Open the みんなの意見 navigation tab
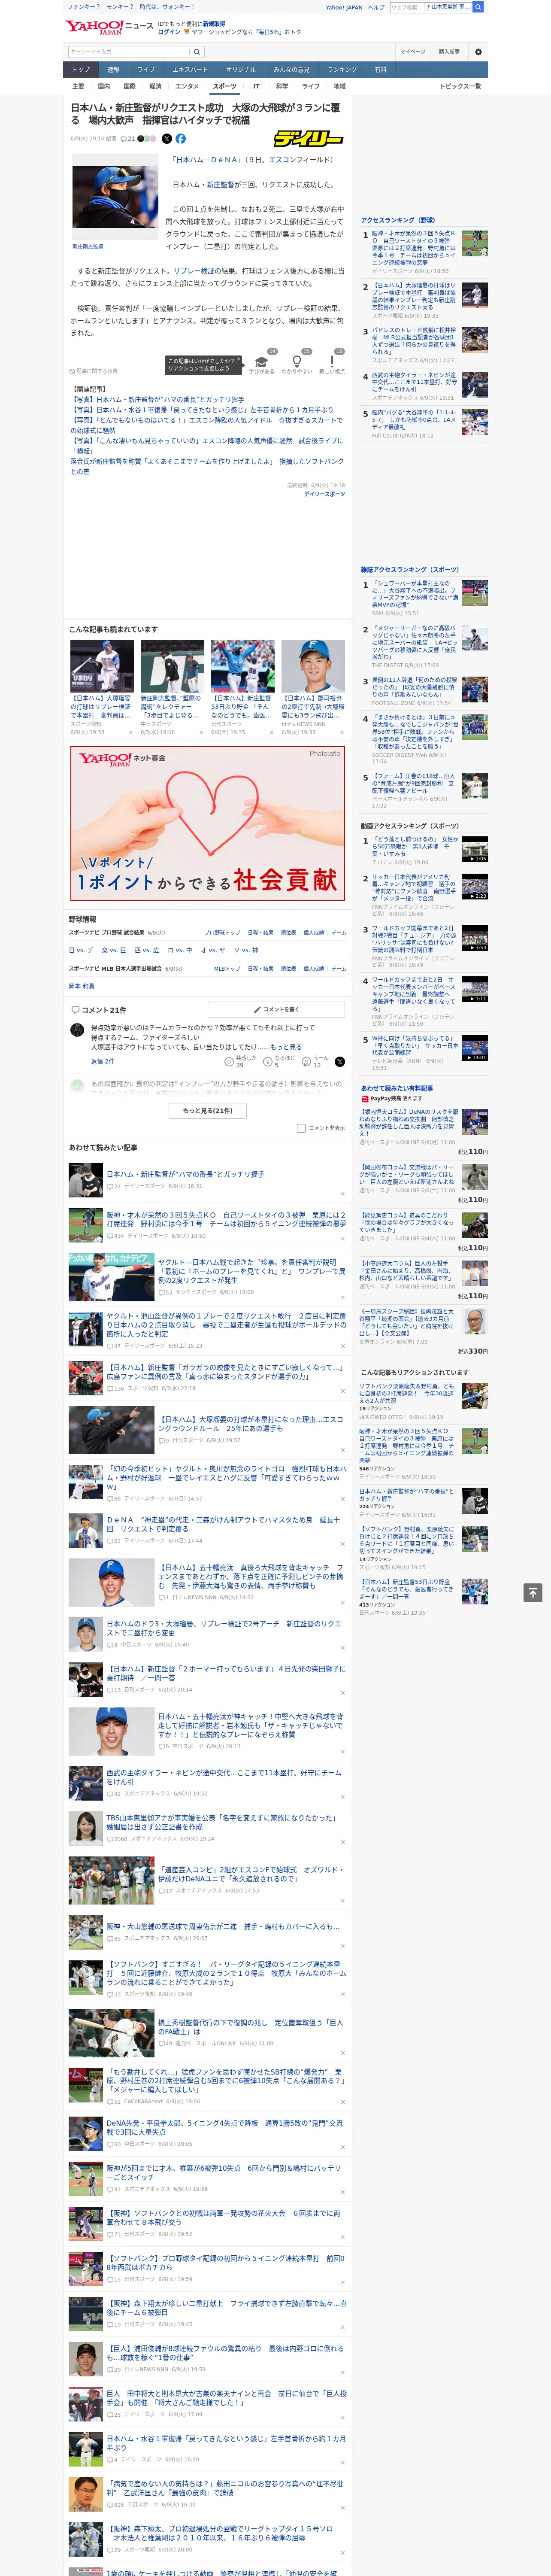Screen dimensions: 551x2576 pyautogui.click(x=291, y=70)
